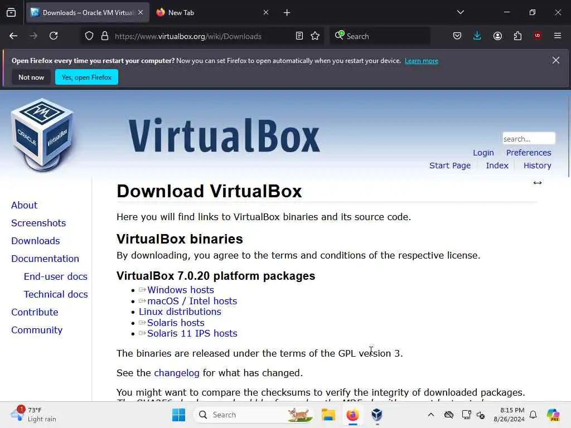The width and height of the screenshot is (571, 428).
Task: Open File Explorer from the taskbar
Action: [x=328, y=415]
